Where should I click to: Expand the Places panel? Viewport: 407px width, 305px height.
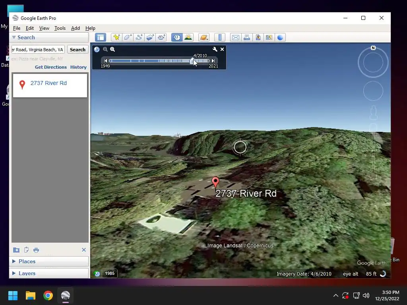[x=14, y=261]
